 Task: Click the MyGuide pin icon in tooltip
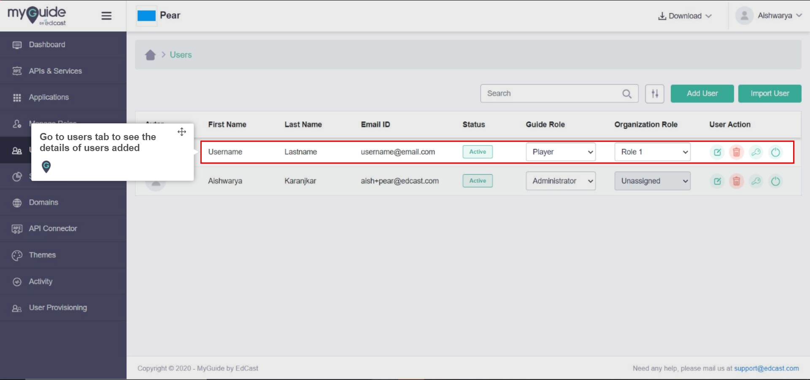coord(46,167)
